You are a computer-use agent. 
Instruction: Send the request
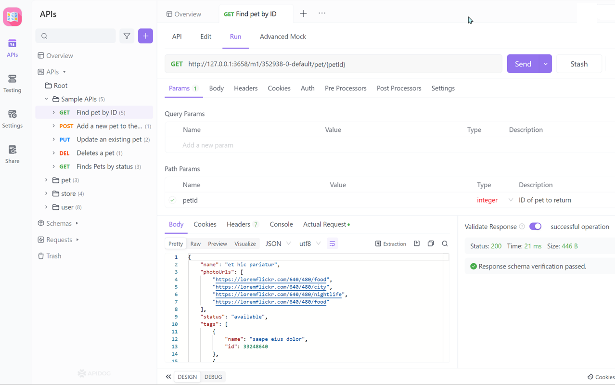pos(523,64)
